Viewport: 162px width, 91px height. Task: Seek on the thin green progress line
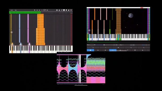[x=118, y=42]
